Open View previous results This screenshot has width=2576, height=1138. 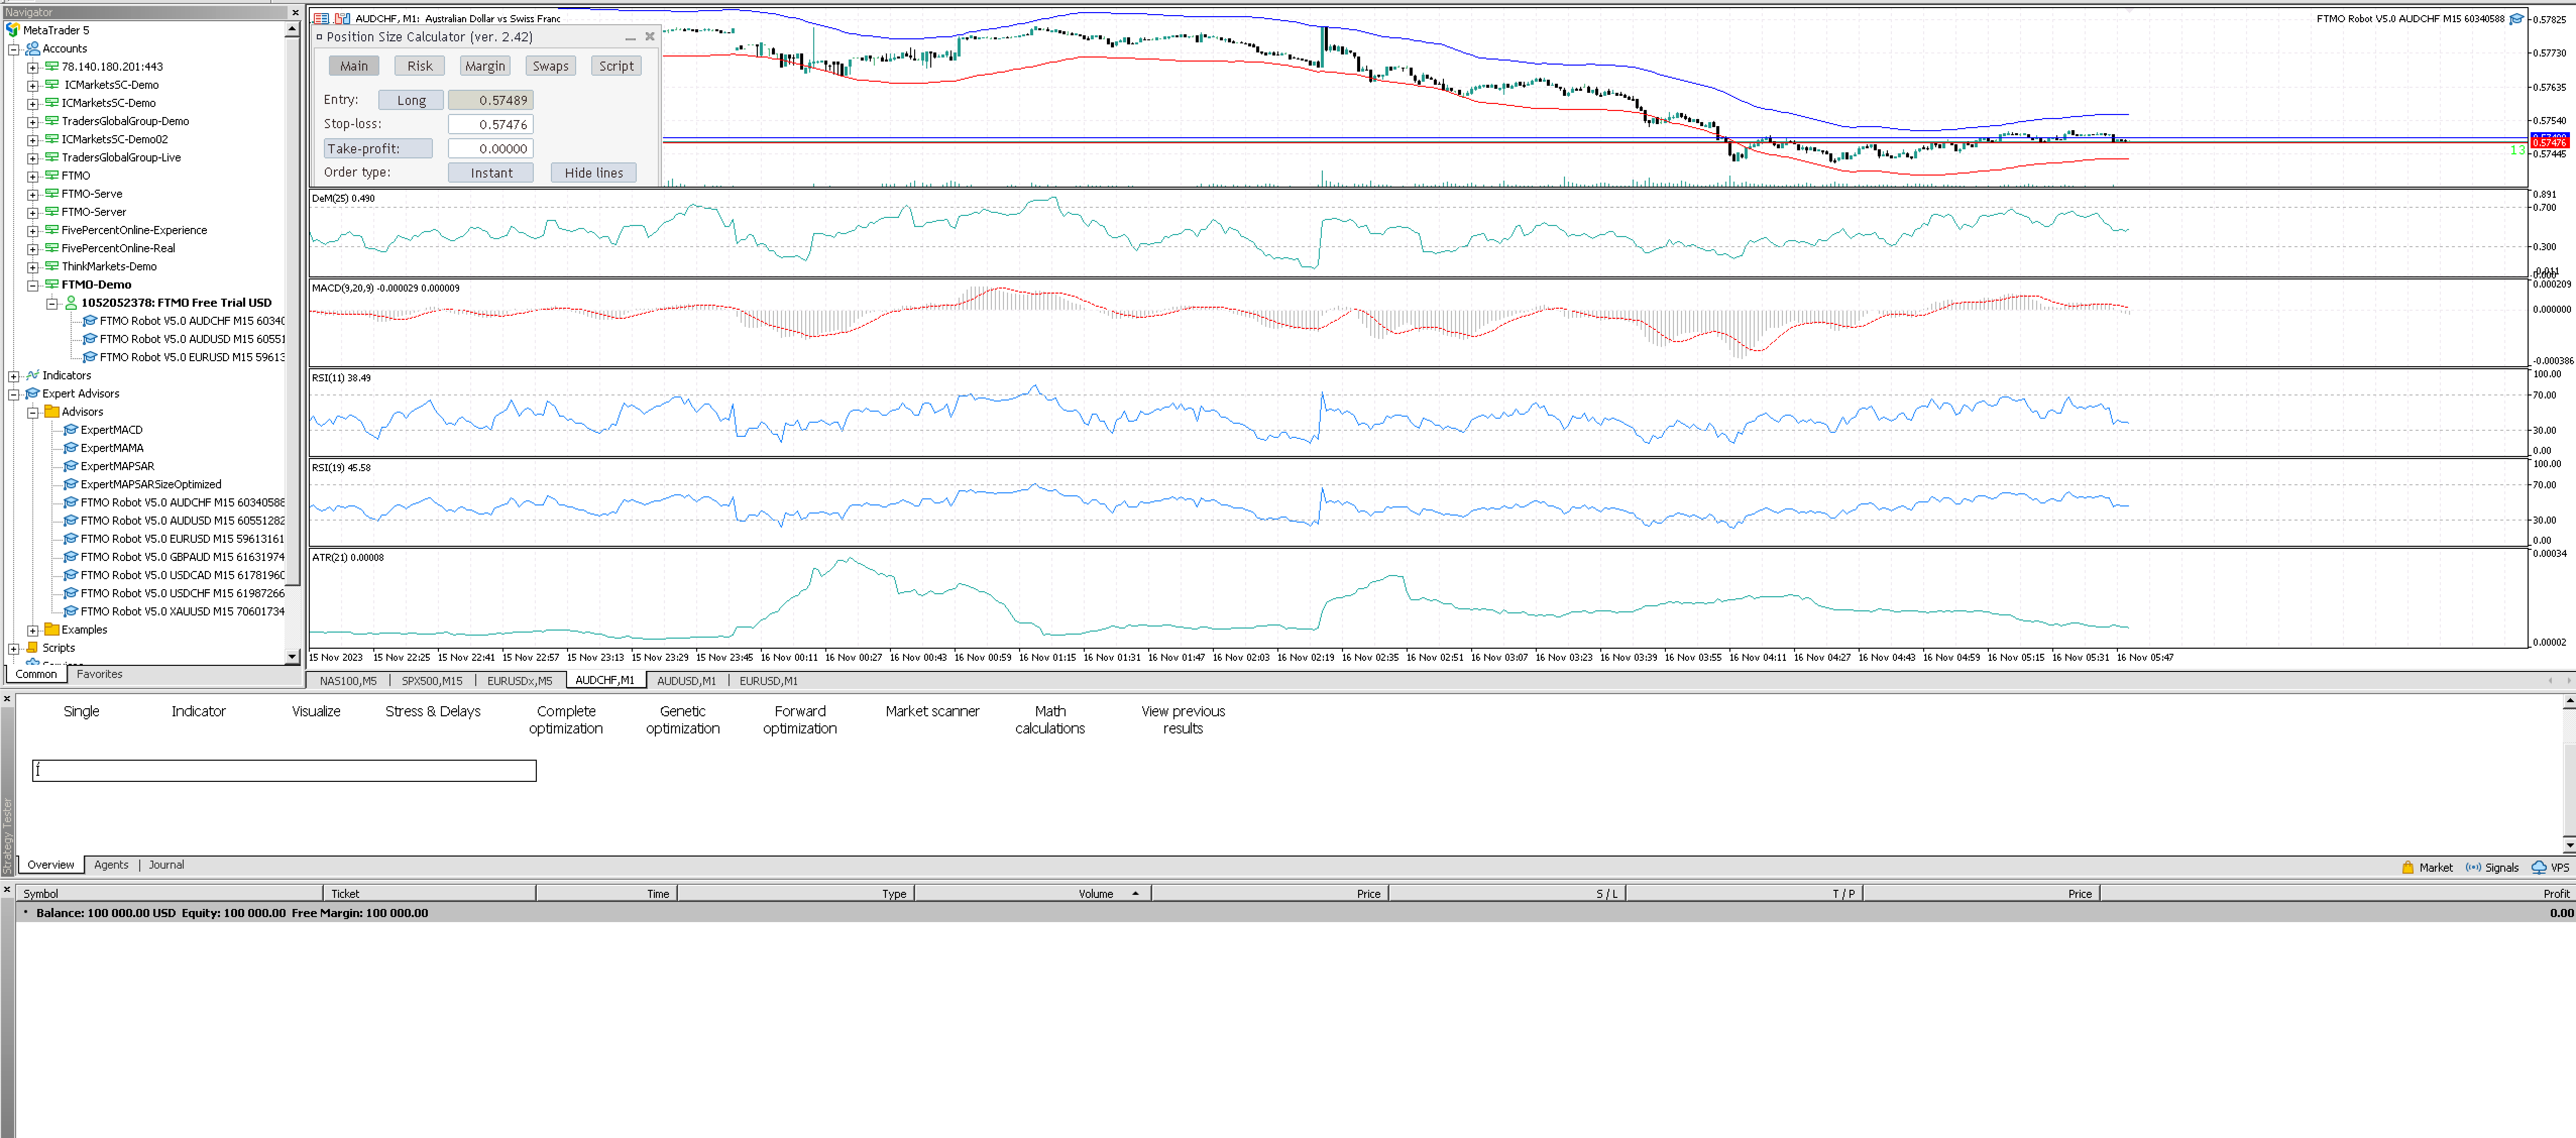1183,720
